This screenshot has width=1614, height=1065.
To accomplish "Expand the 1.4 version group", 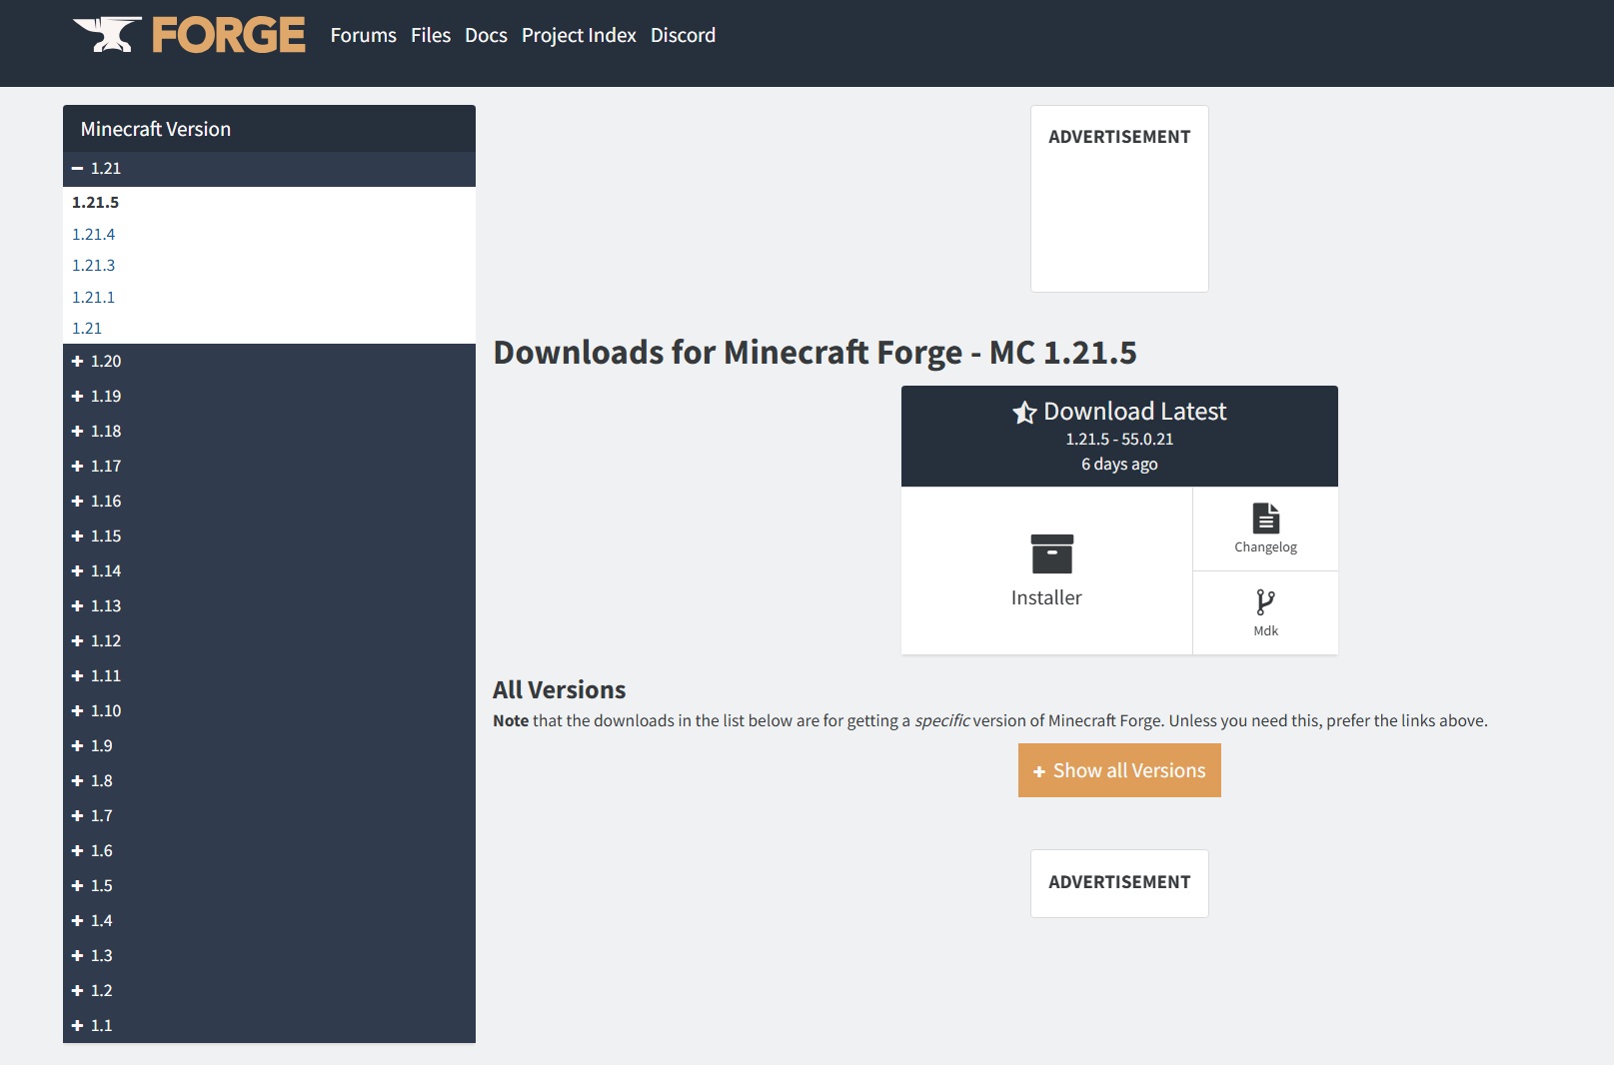I will (x=269, y=920).
